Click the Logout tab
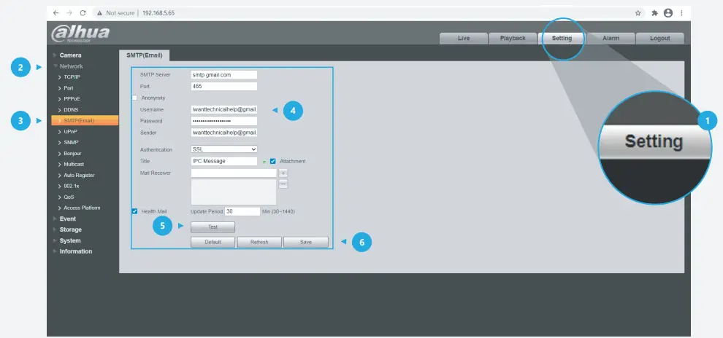 pyautogui.click(x=660, y=38)
